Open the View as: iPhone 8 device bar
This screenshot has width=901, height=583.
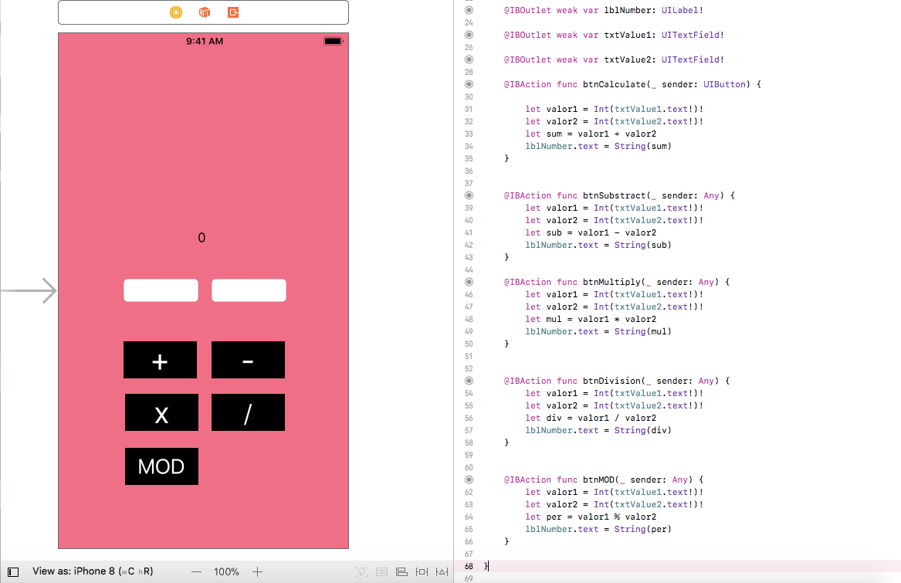click(93, 571)
